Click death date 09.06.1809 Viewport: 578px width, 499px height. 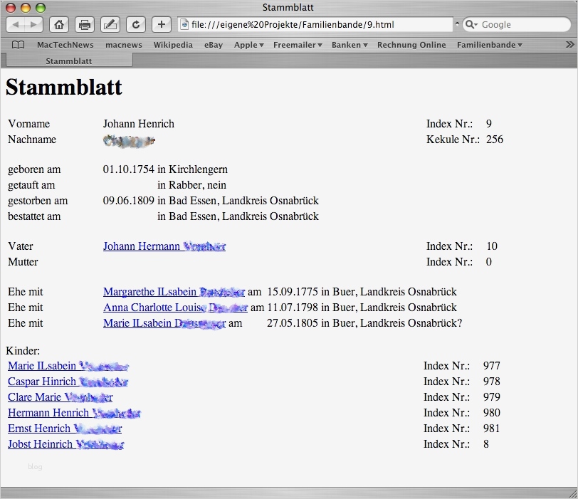[129, 201]
